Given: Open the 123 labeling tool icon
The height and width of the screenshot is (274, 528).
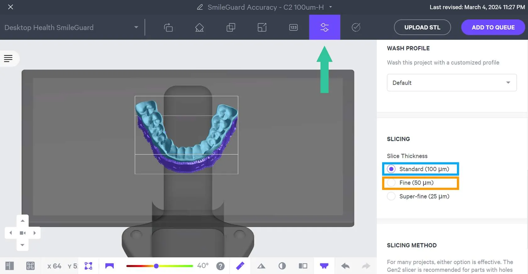Looking at the screenshot, I should pyautogui.click(x=293, y=27).
